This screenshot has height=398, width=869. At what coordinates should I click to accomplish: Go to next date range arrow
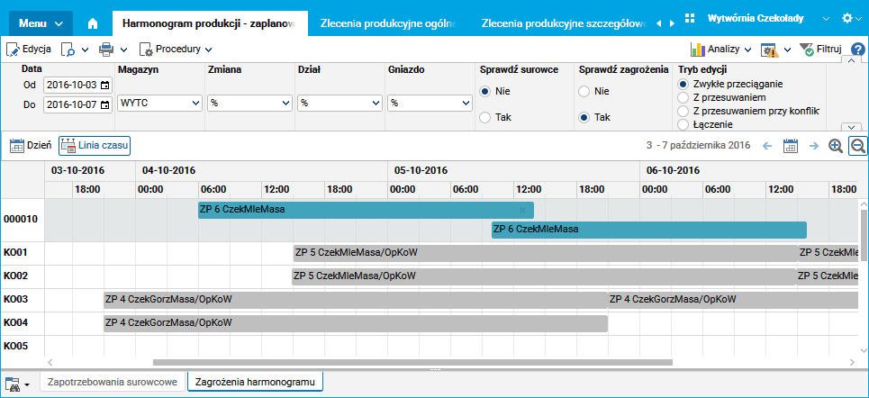tap(813, 146)
